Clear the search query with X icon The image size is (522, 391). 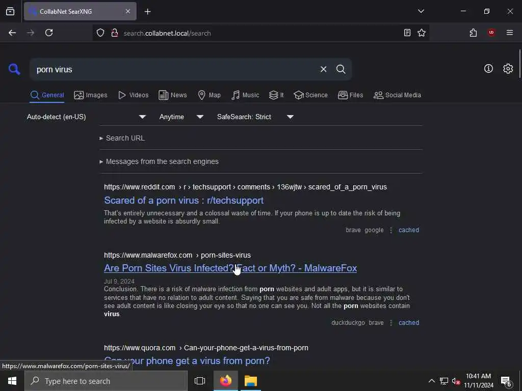(323, 69)
